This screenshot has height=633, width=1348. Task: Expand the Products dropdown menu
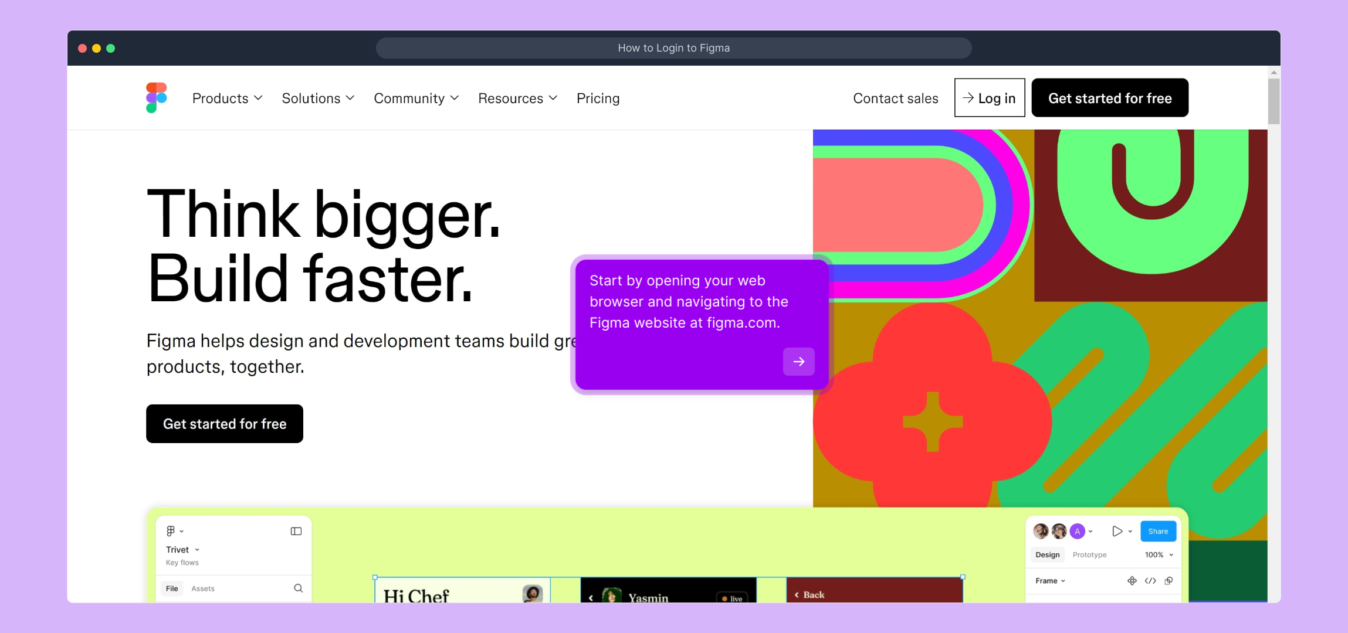(x=227, y=98)
